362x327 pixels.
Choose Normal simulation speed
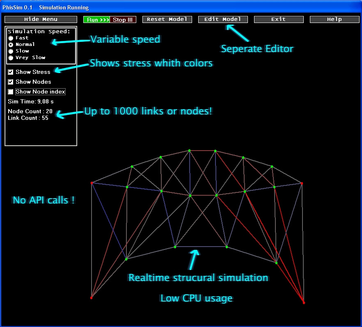11,44
